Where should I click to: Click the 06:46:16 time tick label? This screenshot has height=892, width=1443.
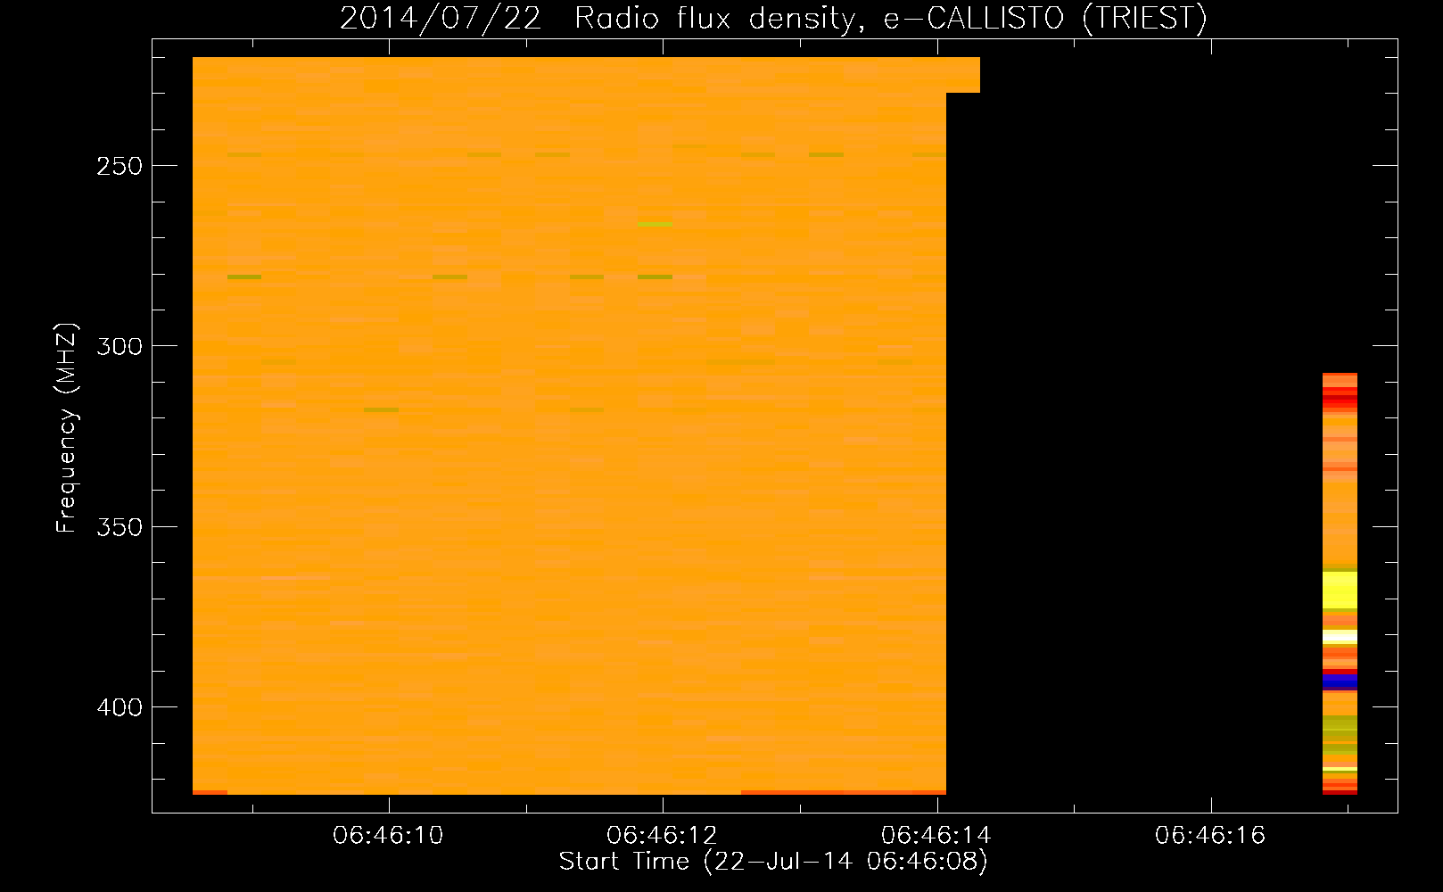tap(1210, 836)
